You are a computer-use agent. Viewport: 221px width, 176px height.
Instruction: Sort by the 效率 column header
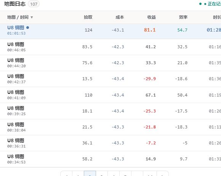183,17
